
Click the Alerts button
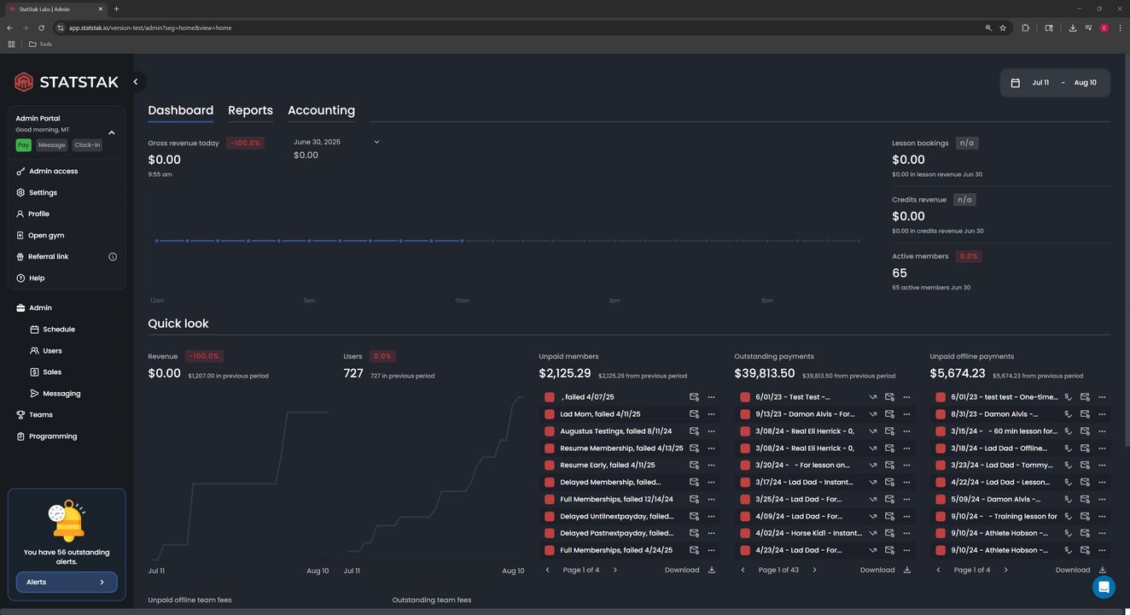point(67,582)
